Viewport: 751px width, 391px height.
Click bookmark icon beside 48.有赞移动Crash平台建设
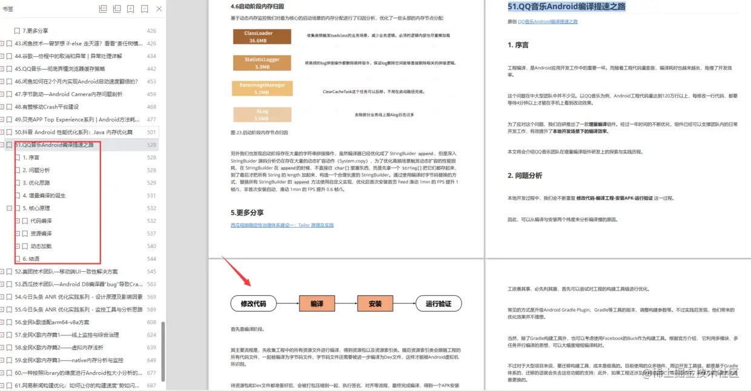[x=9, y=107]
